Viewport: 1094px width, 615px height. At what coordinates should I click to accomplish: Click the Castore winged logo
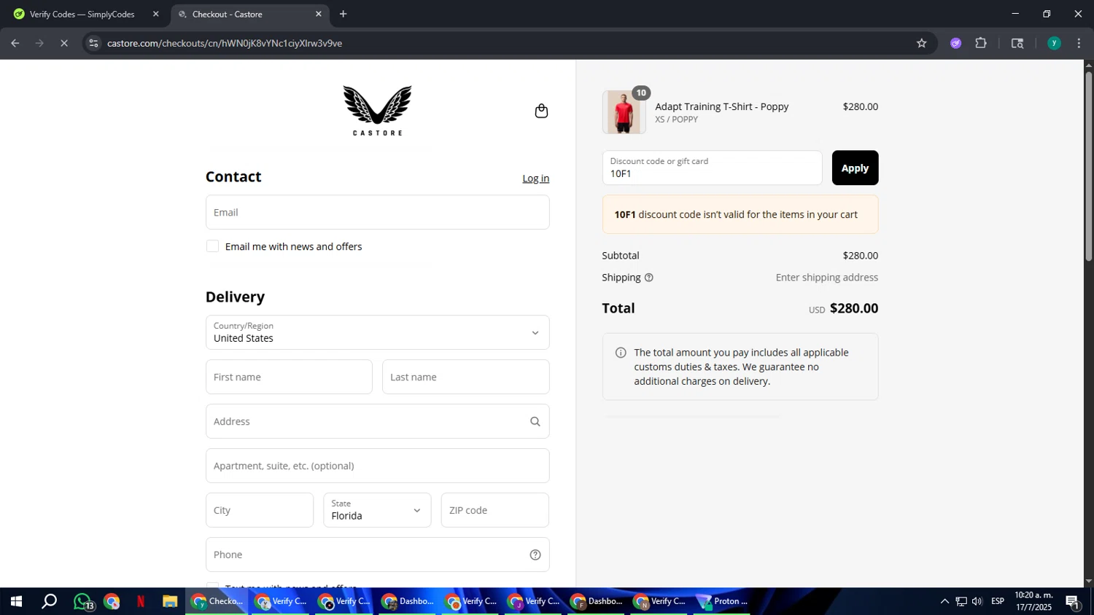coord(377,111)
